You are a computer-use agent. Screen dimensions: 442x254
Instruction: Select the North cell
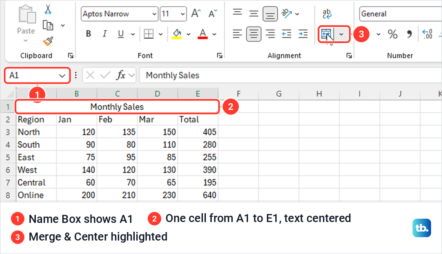pos(36,132)
